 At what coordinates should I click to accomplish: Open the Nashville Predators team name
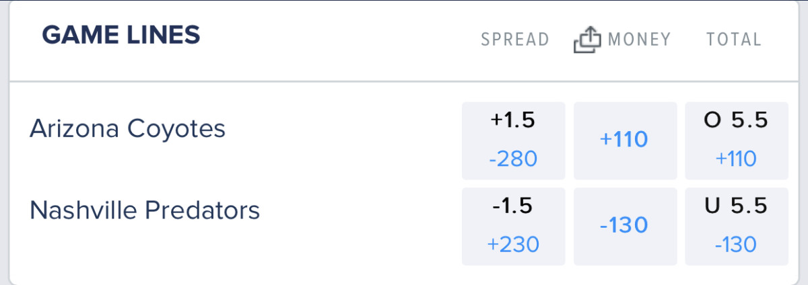click(145, 211)
